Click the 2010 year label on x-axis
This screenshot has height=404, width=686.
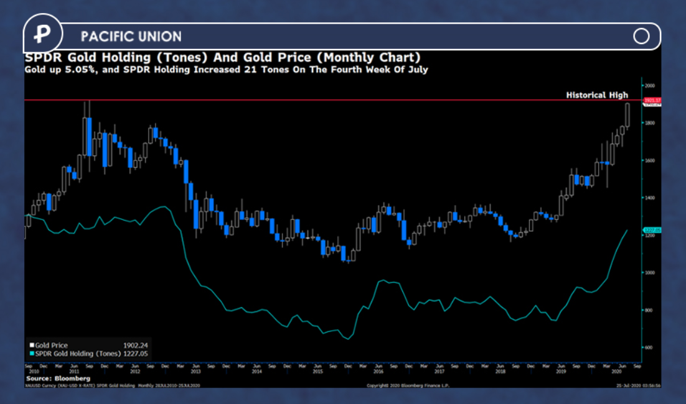(34, 372)
